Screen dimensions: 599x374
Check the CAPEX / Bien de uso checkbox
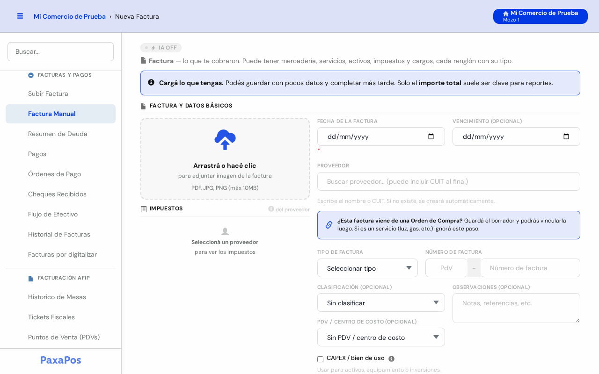pos(321,359)
